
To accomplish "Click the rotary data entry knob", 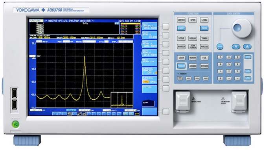I will pyautogui.click(x=242, y=28).
